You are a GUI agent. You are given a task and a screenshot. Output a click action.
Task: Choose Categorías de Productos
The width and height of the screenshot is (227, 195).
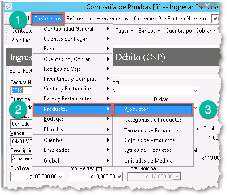tap(153, 120)
